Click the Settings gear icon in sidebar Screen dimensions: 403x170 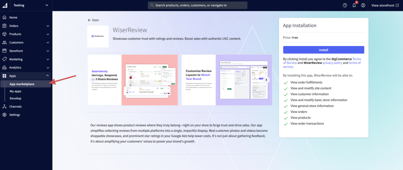point(4,115)
